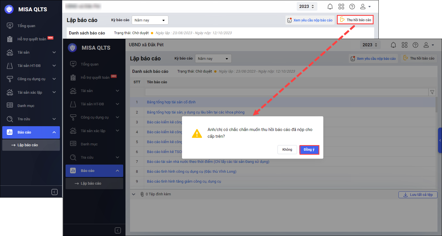Image resolution: width=442 pixels, height=236 pixels.
Task: Open Báo cáo tình hình tăng giảm công cụ
Action: (184, 182)
